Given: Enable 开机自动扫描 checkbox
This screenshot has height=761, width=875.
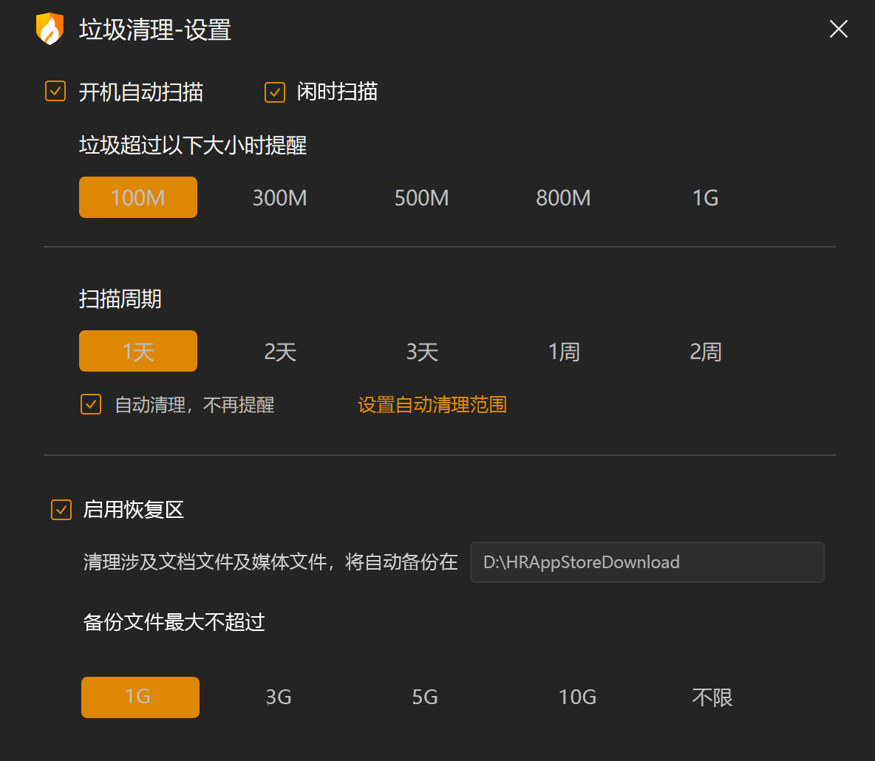Looking at the screenshot, I should 55,92.
